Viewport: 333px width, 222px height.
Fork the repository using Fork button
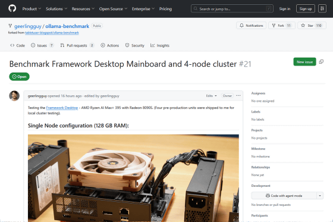[282, 26]
